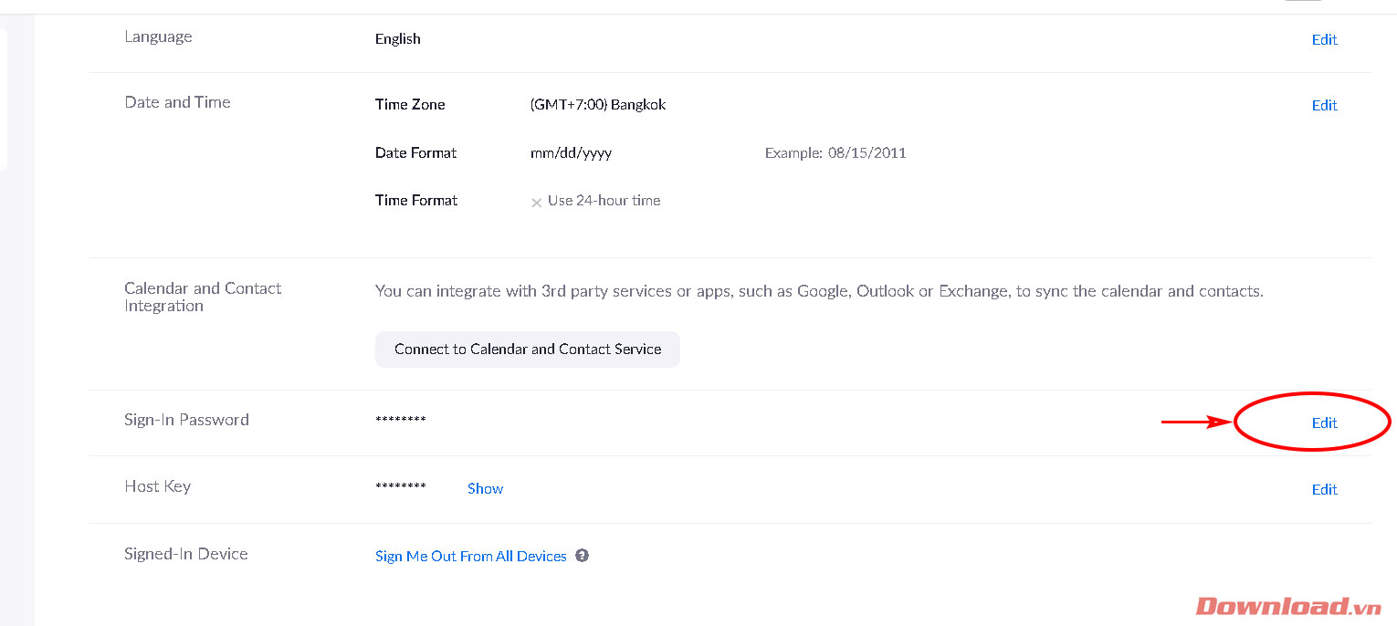Sign Me Out From All Devices
1397x626 pixels.
[x=470, y=556]
